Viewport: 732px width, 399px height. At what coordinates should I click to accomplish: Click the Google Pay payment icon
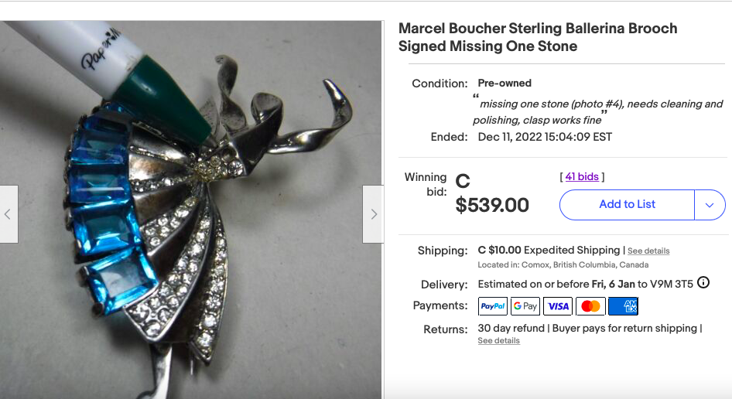pos(525,306)
